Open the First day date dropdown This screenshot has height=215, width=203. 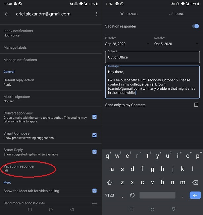tap(127, 44)
